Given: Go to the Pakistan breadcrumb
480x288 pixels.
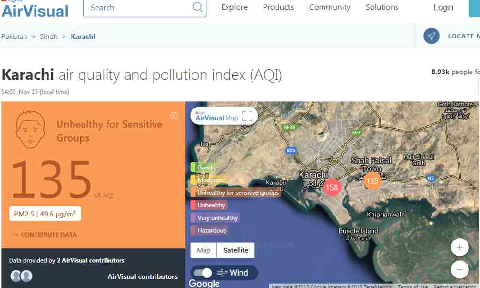Looking at the screenshot, I should [x=14, y=36].
